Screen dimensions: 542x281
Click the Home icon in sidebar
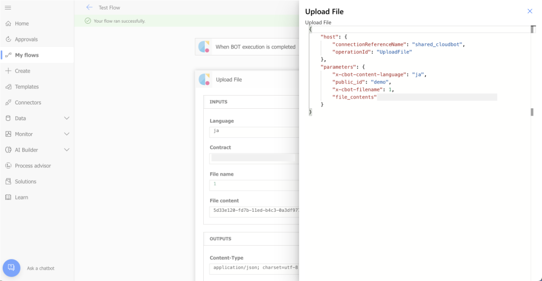coord(8,23)
